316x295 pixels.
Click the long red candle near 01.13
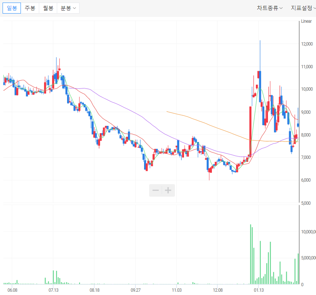pos(250,132)
